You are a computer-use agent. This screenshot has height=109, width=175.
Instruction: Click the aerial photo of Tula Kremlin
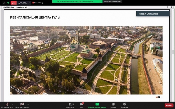pos(86,60)
